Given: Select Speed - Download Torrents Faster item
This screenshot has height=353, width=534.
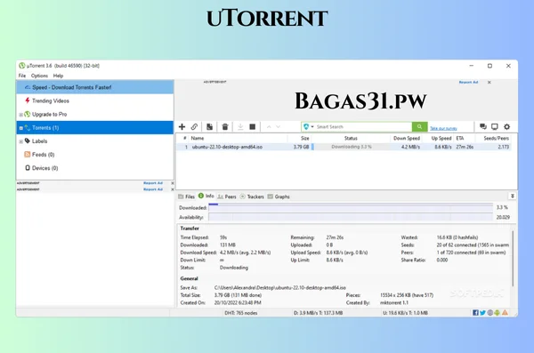Looking at the screenshot, I should coord(95,87).
